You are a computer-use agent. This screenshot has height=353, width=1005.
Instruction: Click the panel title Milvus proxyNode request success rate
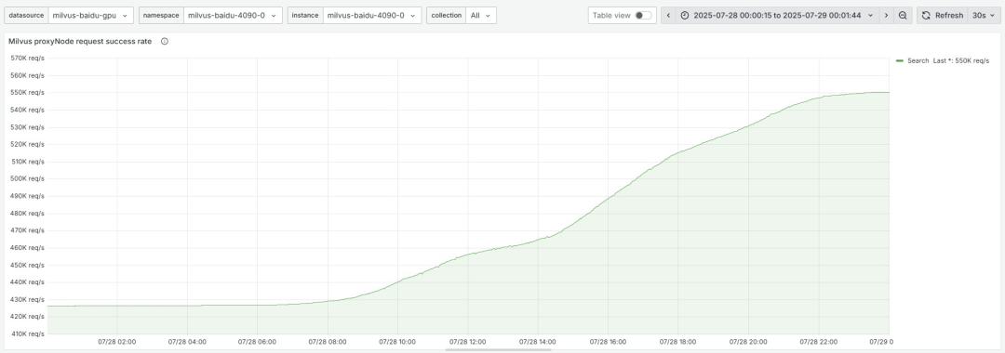pos(80,42)
